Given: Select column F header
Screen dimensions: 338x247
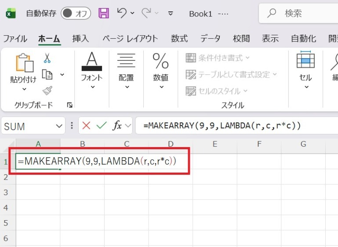Looking at the screenshot, I should pyautogui.click(x=259, y=144).
